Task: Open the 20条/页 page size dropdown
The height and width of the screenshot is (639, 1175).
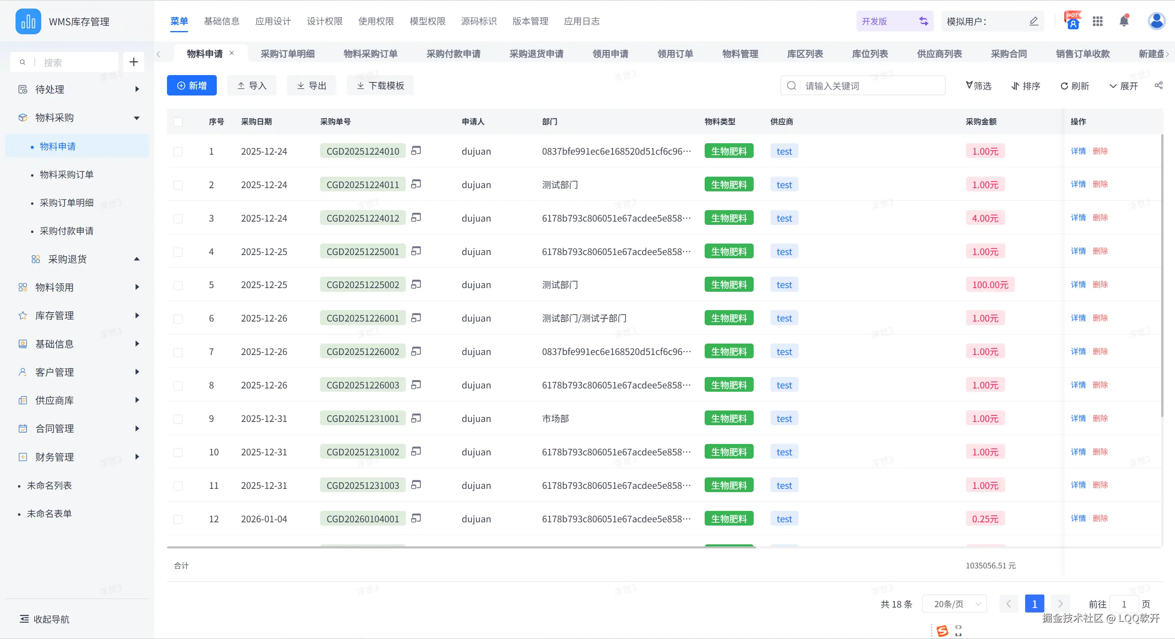Action: (x=954, y=604)
